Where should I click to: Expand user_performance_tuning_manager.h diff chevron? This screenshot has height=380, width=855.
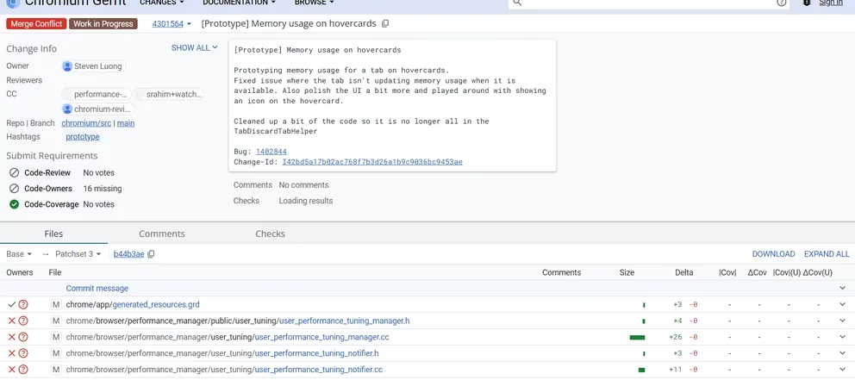(x=842, y=321)
